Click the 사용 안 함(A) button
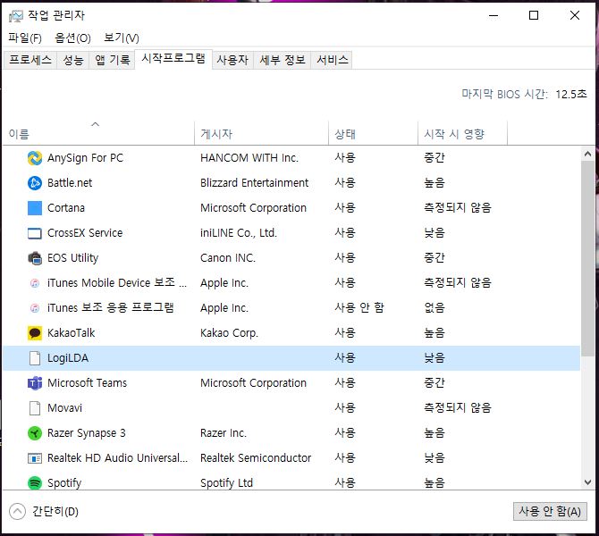This screenshot has height=536, width=599. [550, 511]
